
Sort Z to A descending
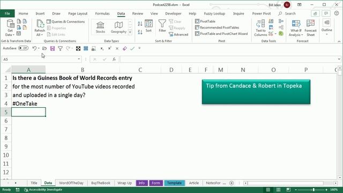pyautogui.click(x=140, y=32)
